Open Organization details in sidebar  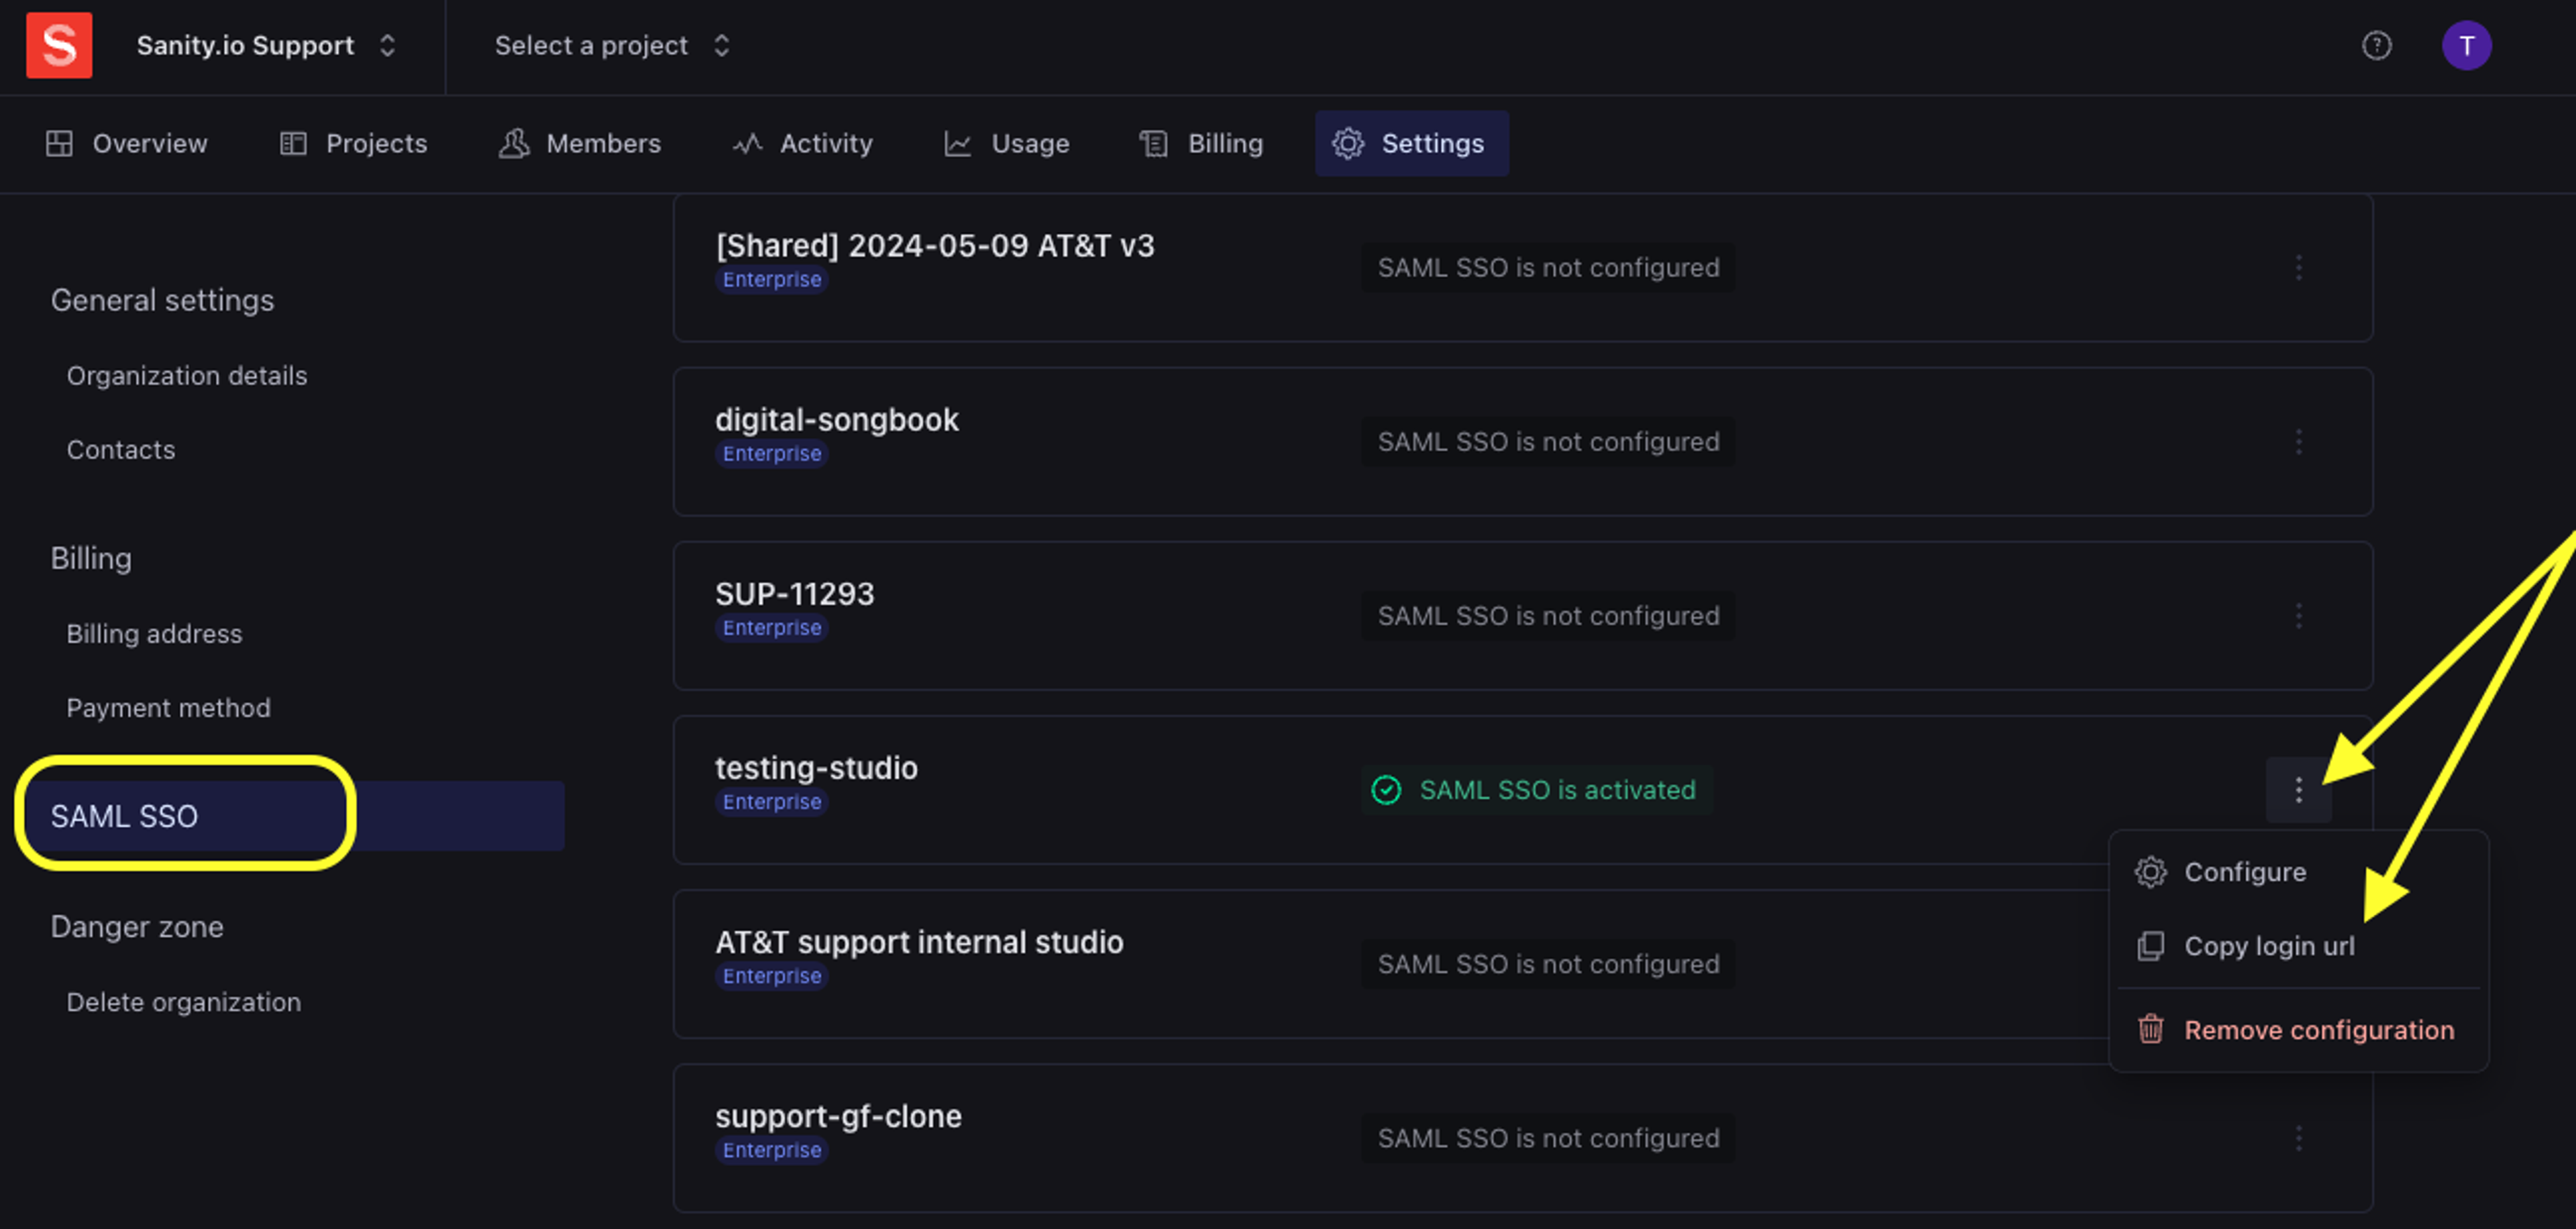(x=186, y=376)
